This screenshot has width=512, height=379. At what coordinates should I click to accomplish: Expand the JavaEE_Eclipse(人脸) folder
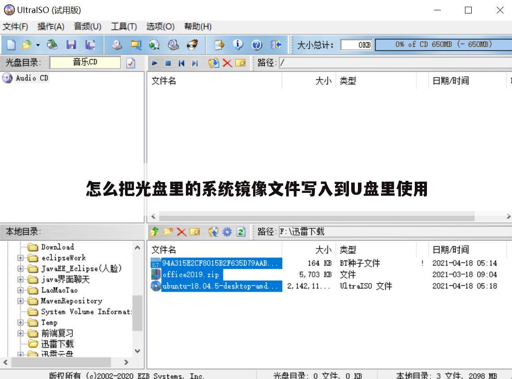pos(21,269)
